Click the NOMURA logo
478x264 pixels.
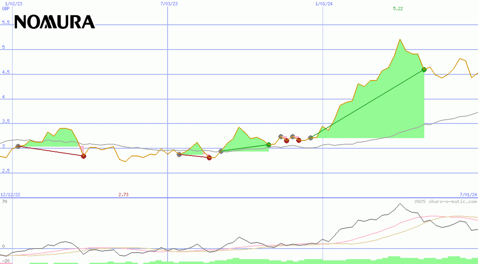54,22
